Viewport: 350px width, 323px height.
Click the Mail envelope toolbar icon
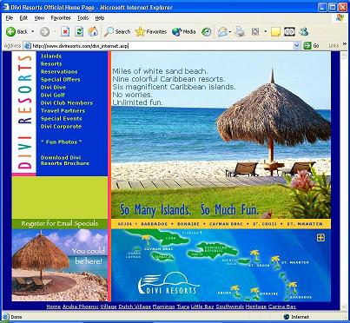coord(222,31)
